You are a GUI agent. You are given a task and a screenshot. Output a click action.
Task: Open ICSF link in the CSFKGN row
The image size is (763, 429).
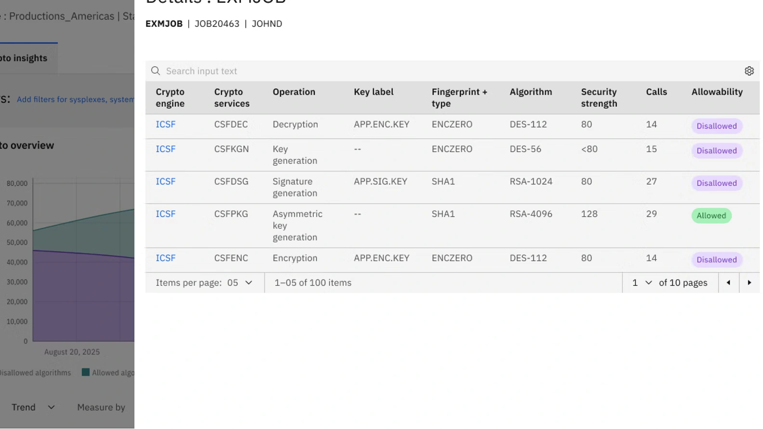165,149
